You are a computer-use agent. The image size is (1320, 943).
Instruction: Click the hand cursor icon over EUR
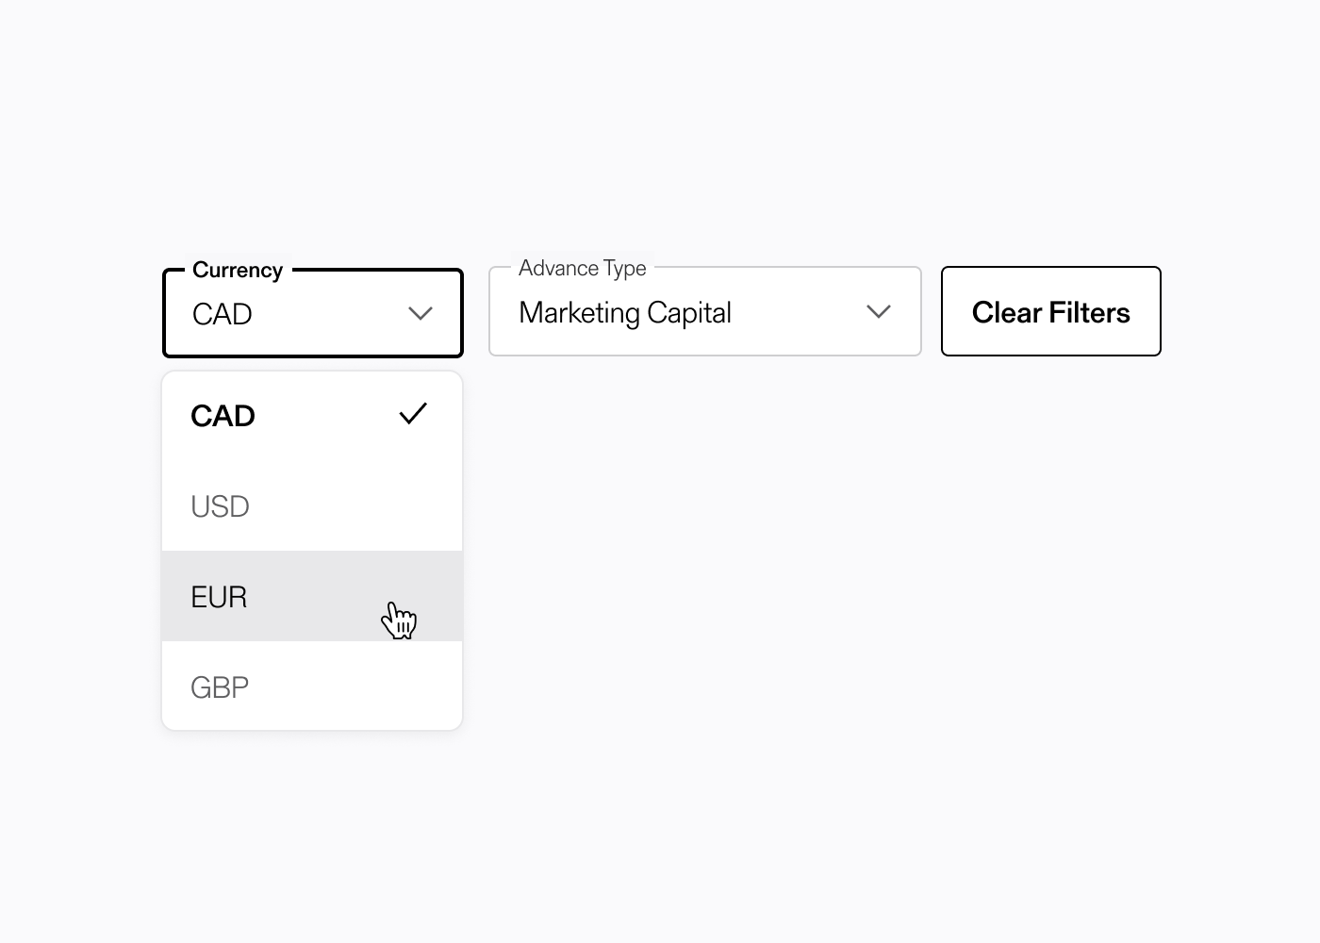coord(400,619)
